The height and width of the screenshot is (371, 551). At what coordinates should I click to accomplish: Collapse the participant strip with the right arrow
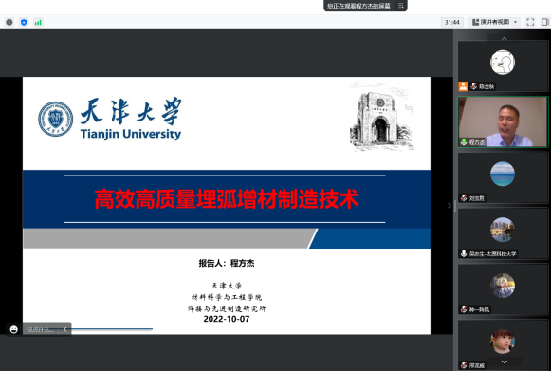(x=450, y=205)
